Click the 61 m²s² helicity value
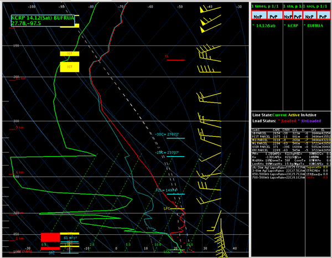 70,238
